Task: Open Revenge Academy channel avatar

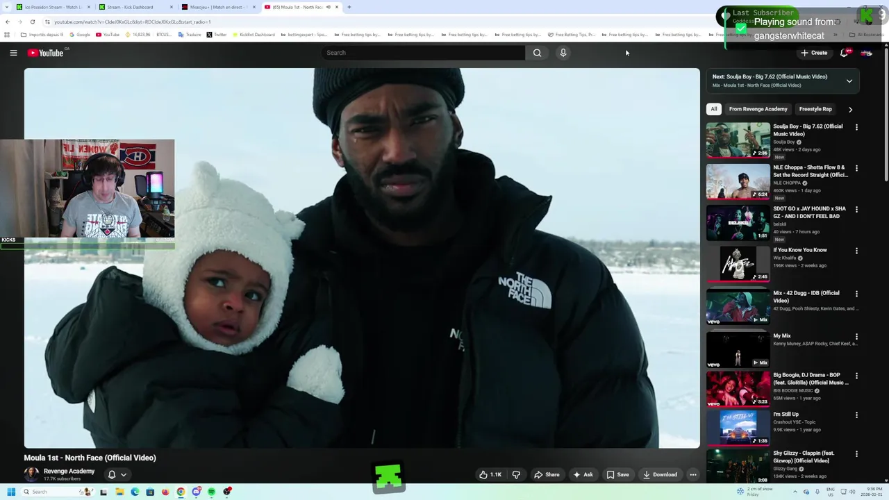Action: pos(31,474)
